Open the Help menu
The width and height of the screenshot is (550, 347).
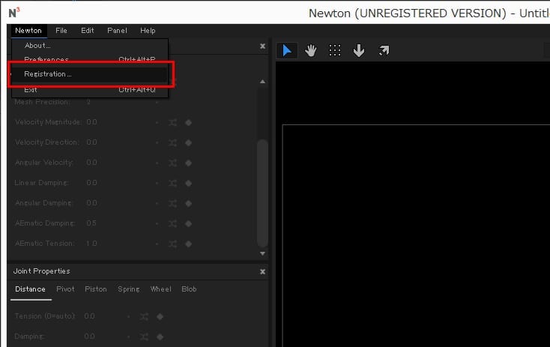pos(148,31)
